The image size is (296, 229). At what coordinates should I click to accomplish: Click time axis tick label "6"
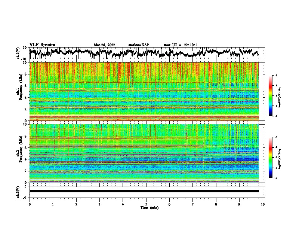pos(170,204)
